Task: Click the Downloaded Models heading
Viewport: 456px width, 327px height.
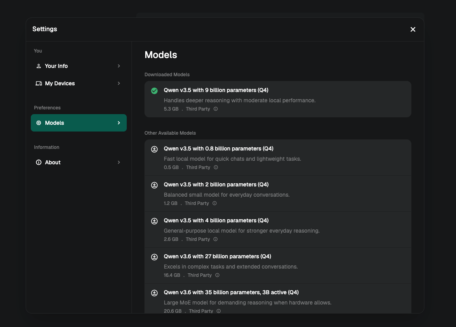Action: (167, 75)
